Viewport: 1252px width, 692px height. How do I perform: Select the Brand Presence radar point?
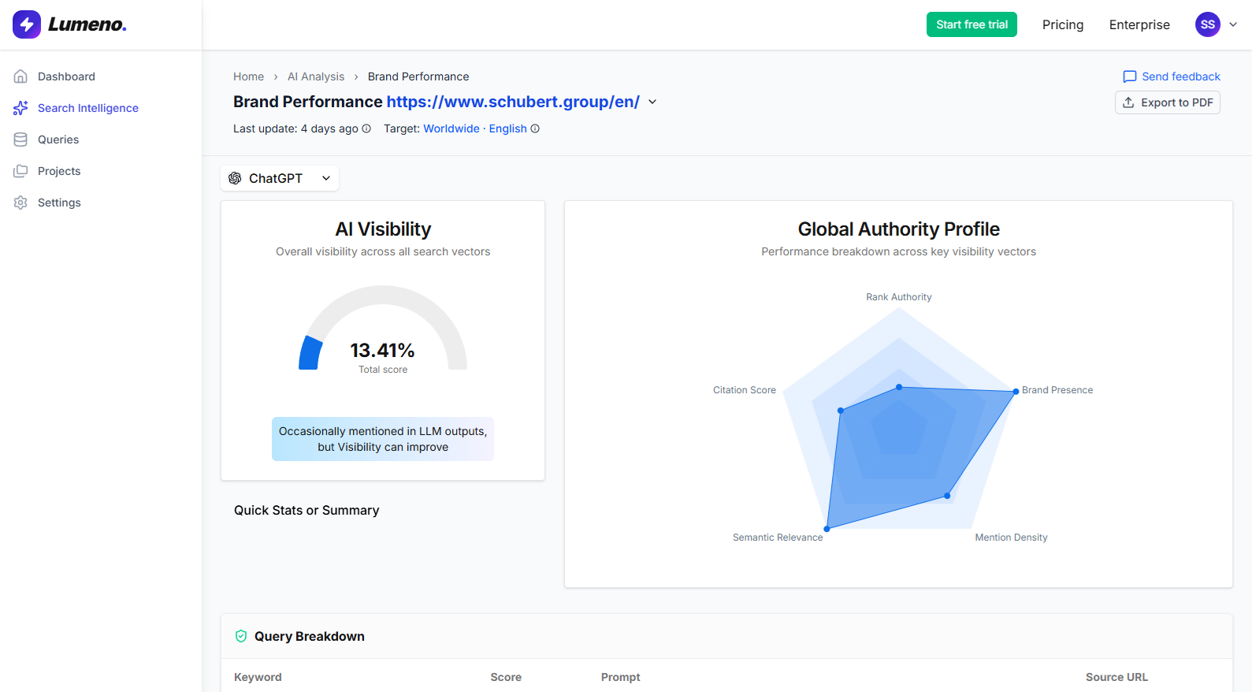coord(1016,391)
